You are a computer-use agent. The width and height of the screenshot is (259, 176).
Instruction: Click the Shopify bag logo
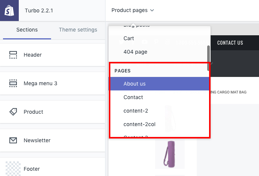click(x=9, y=11)
